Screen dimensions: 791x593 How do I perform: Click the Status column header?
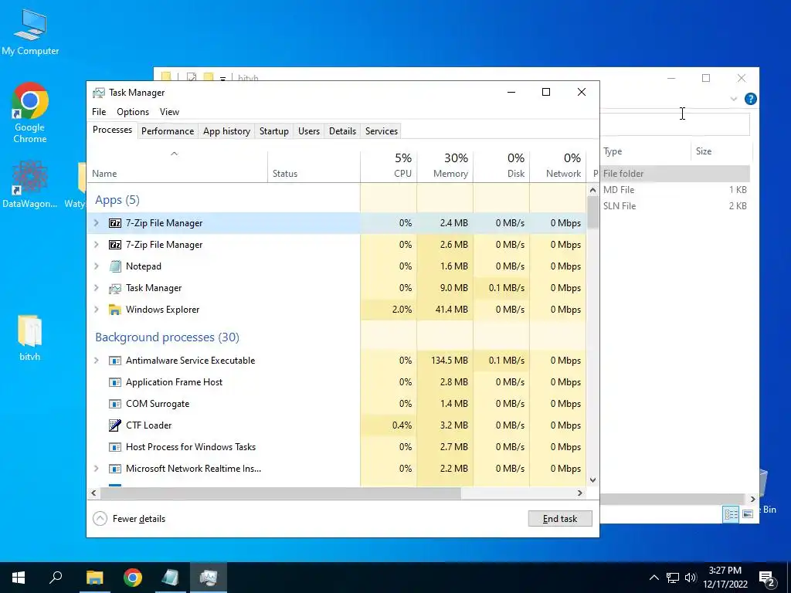(x=314, y=165)
